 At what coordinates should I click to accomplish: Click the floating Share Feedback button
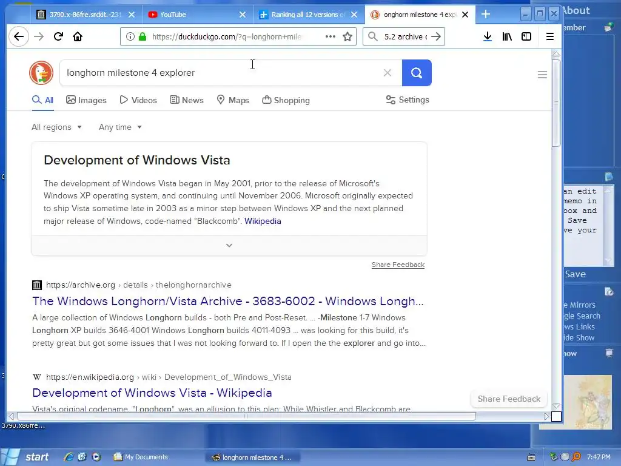(509, 399)
